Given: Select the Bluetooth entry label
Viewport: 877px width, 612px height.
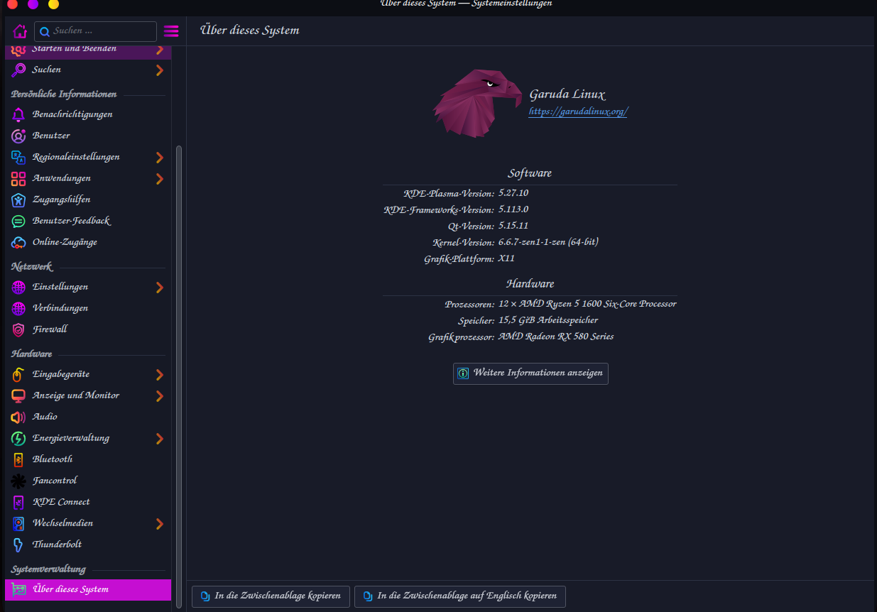Looking at the screenshot, I should pos(53,459).
